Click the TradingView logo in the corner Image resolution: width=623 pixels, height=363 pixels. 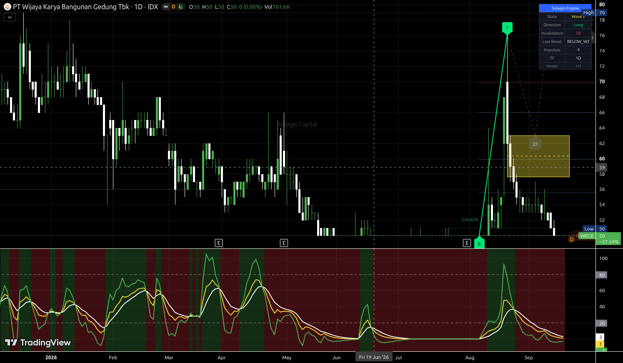38,343
